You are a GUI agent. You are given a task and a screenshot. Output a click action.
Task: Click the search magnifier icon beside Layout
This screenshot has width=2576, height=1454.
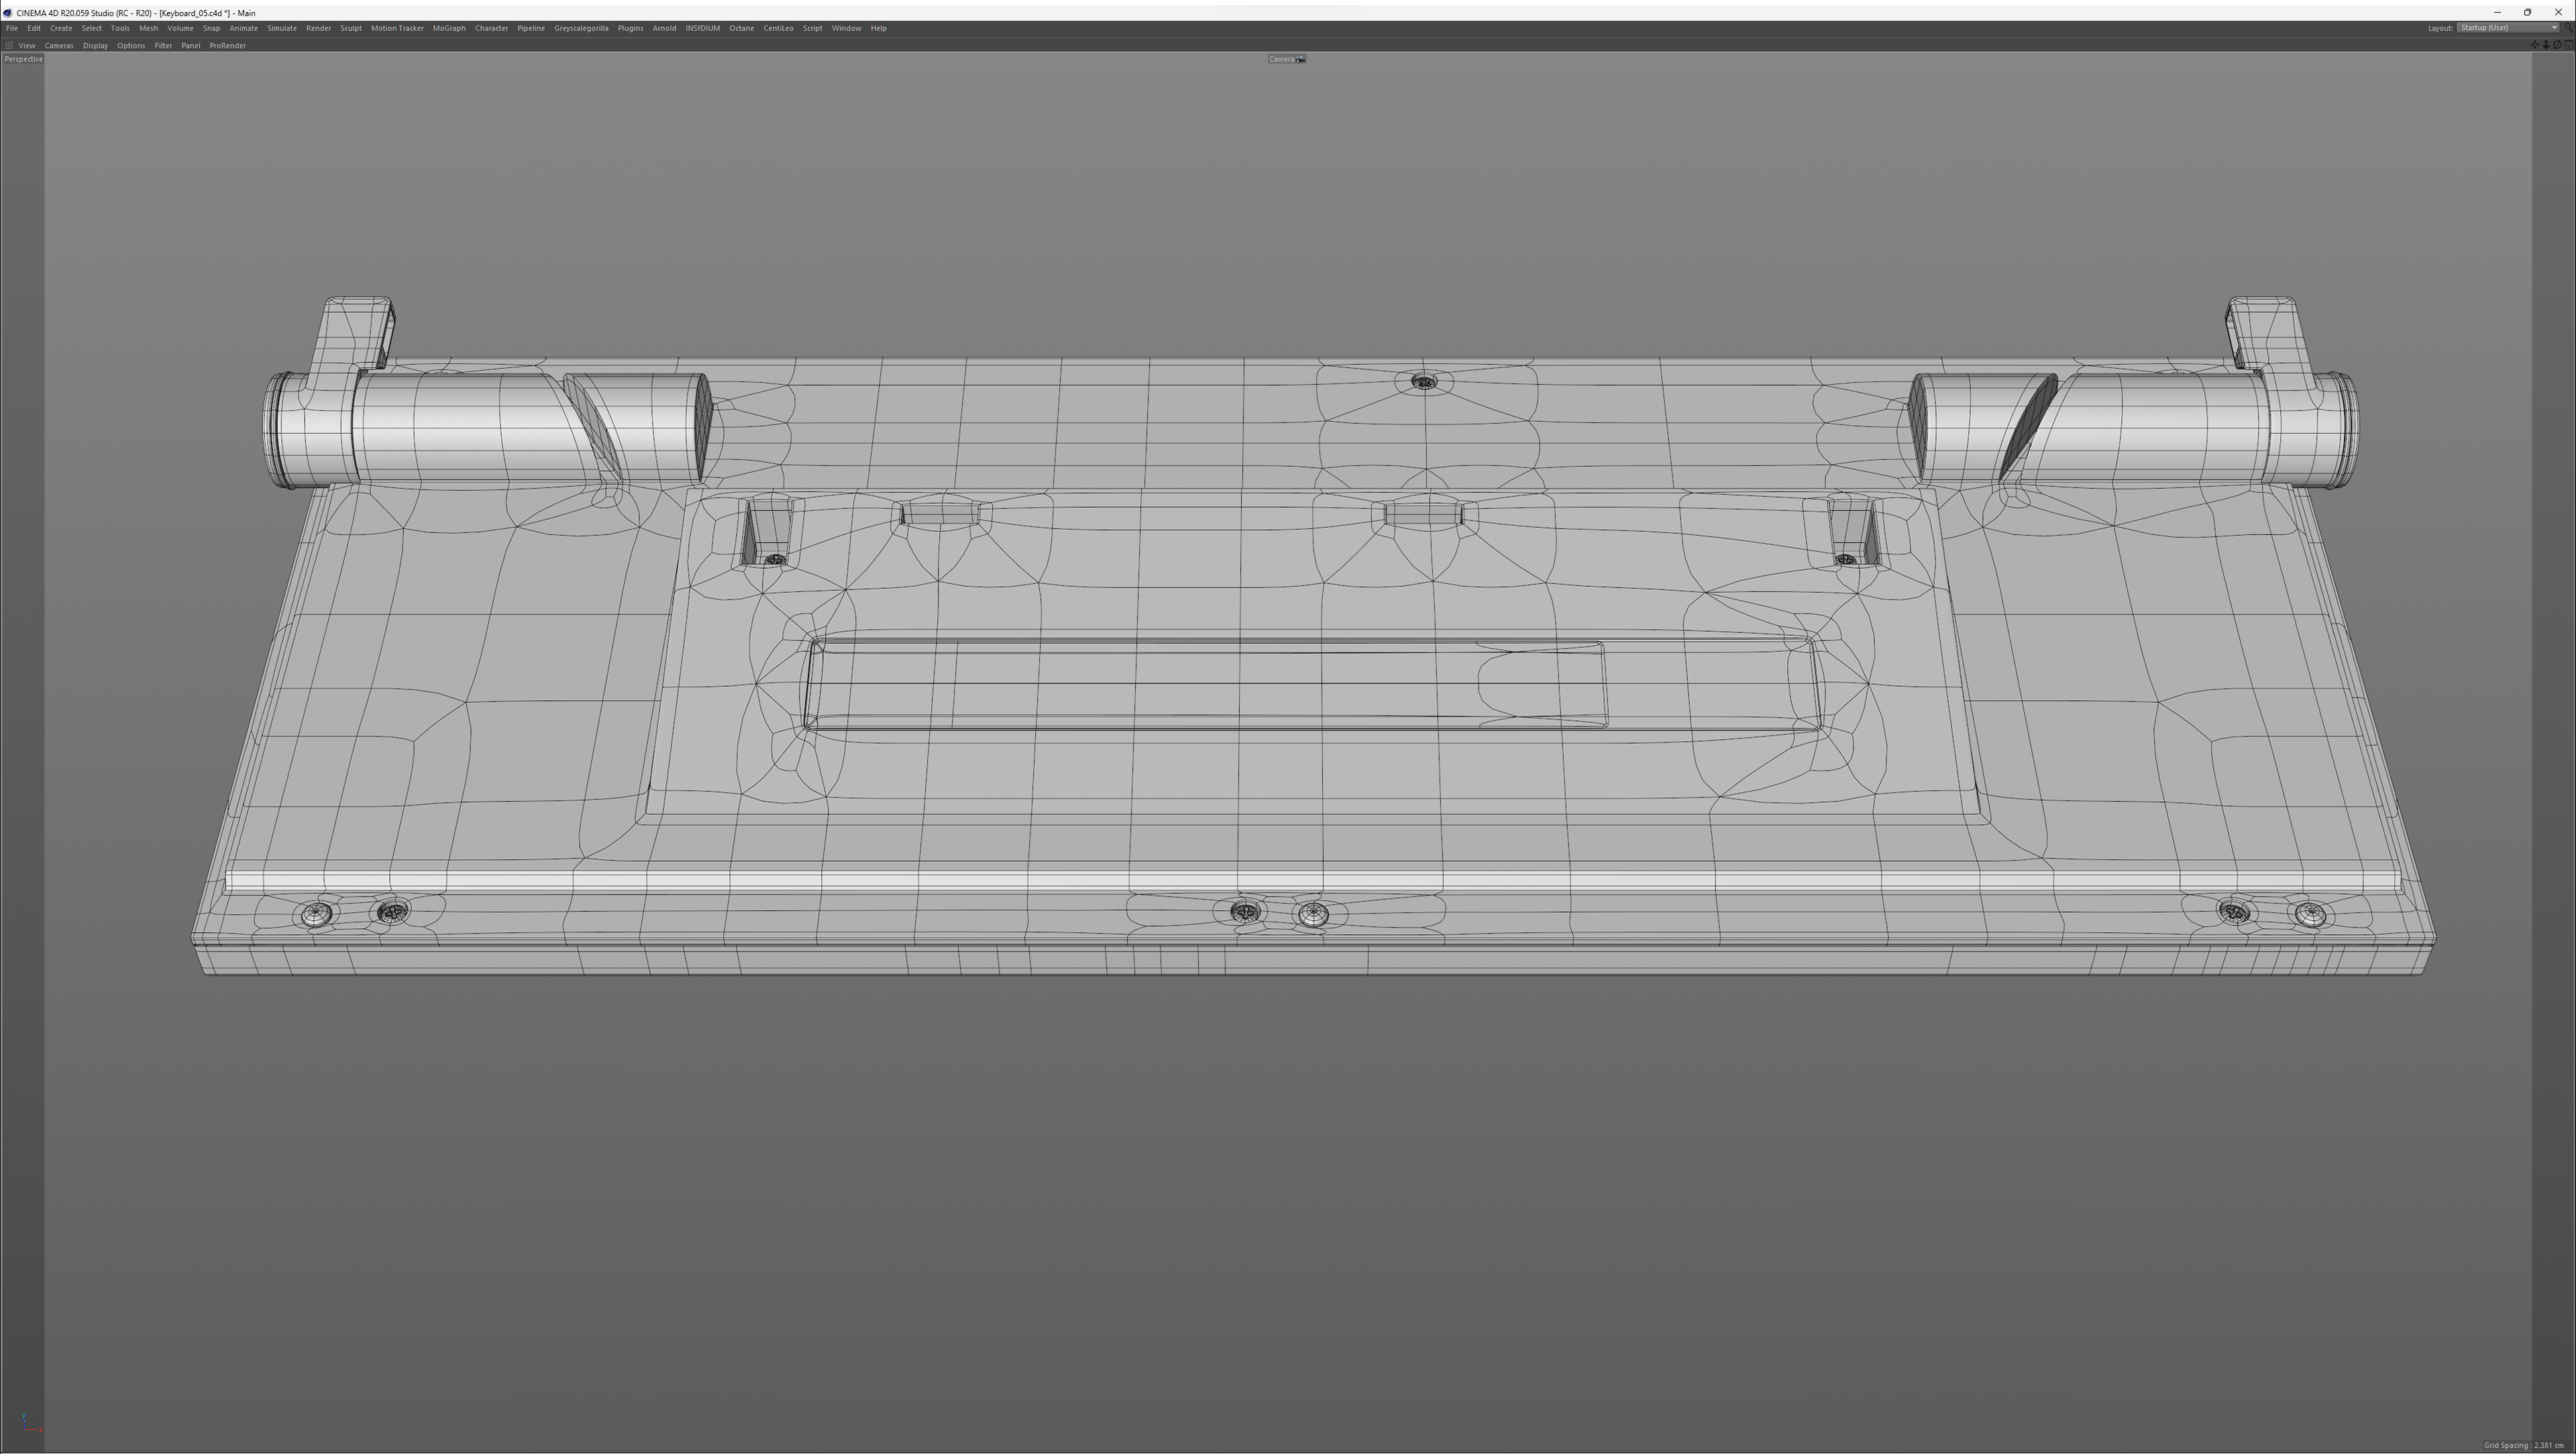(x=2568, y=28)
